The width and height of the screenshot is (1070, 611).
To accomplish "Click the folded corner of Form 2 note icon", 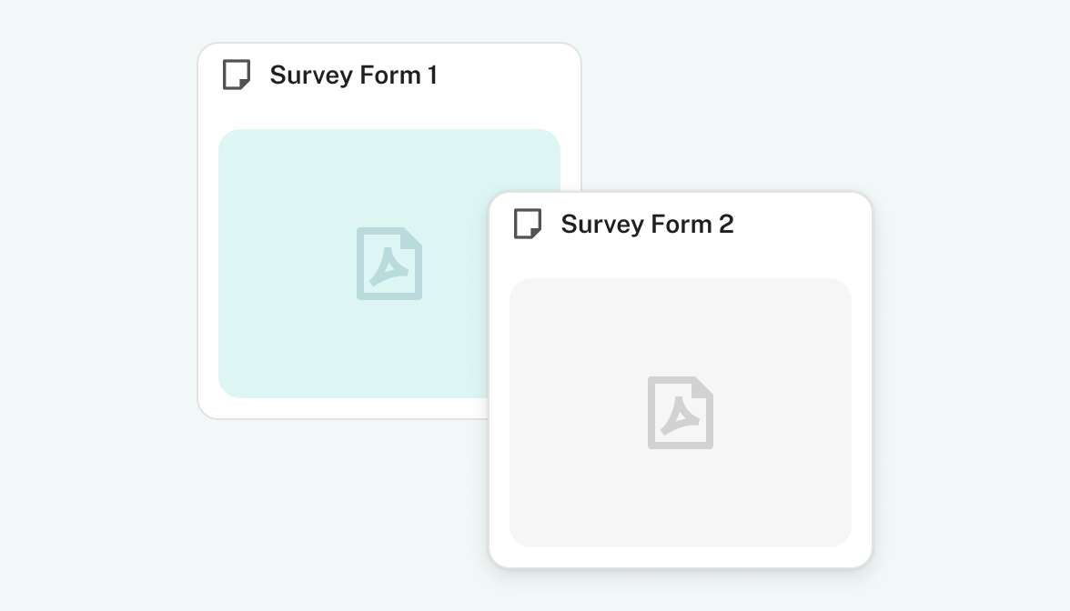I will (x=536, y=233).
